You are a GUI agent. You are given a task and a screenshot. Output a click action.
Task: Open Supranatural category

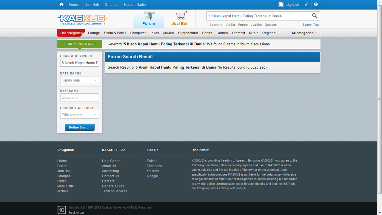pos(188,33)
